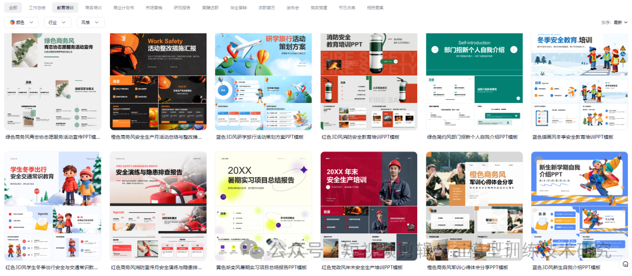
Task: Select the 发布会 tab
Action: pos(293,8)
